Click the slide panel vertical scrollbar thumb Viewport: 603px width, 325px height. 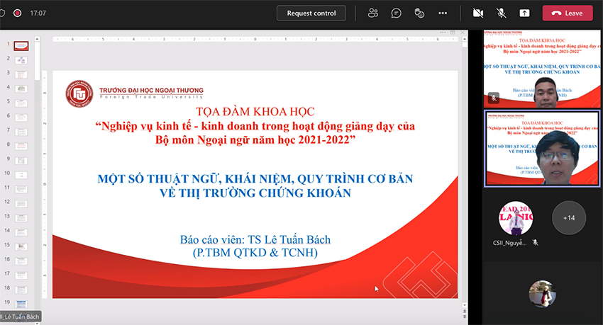coord(37,61)
